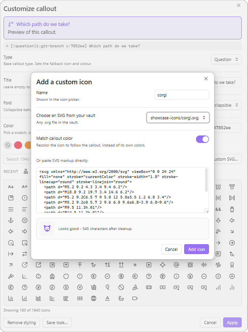Select the no-color swatch
This screenshot has width=248, height=332.
[x=8, y=145]
